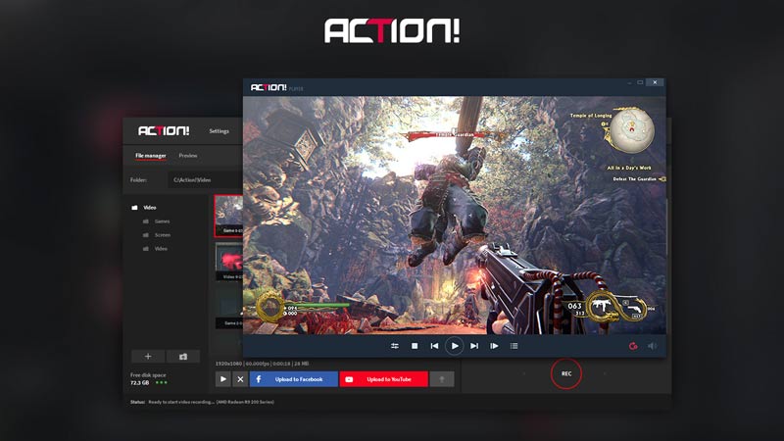Viewport: 784px width, 441px height.
Task: Mute the player volume speaker icon
Action: coord(652,346)
